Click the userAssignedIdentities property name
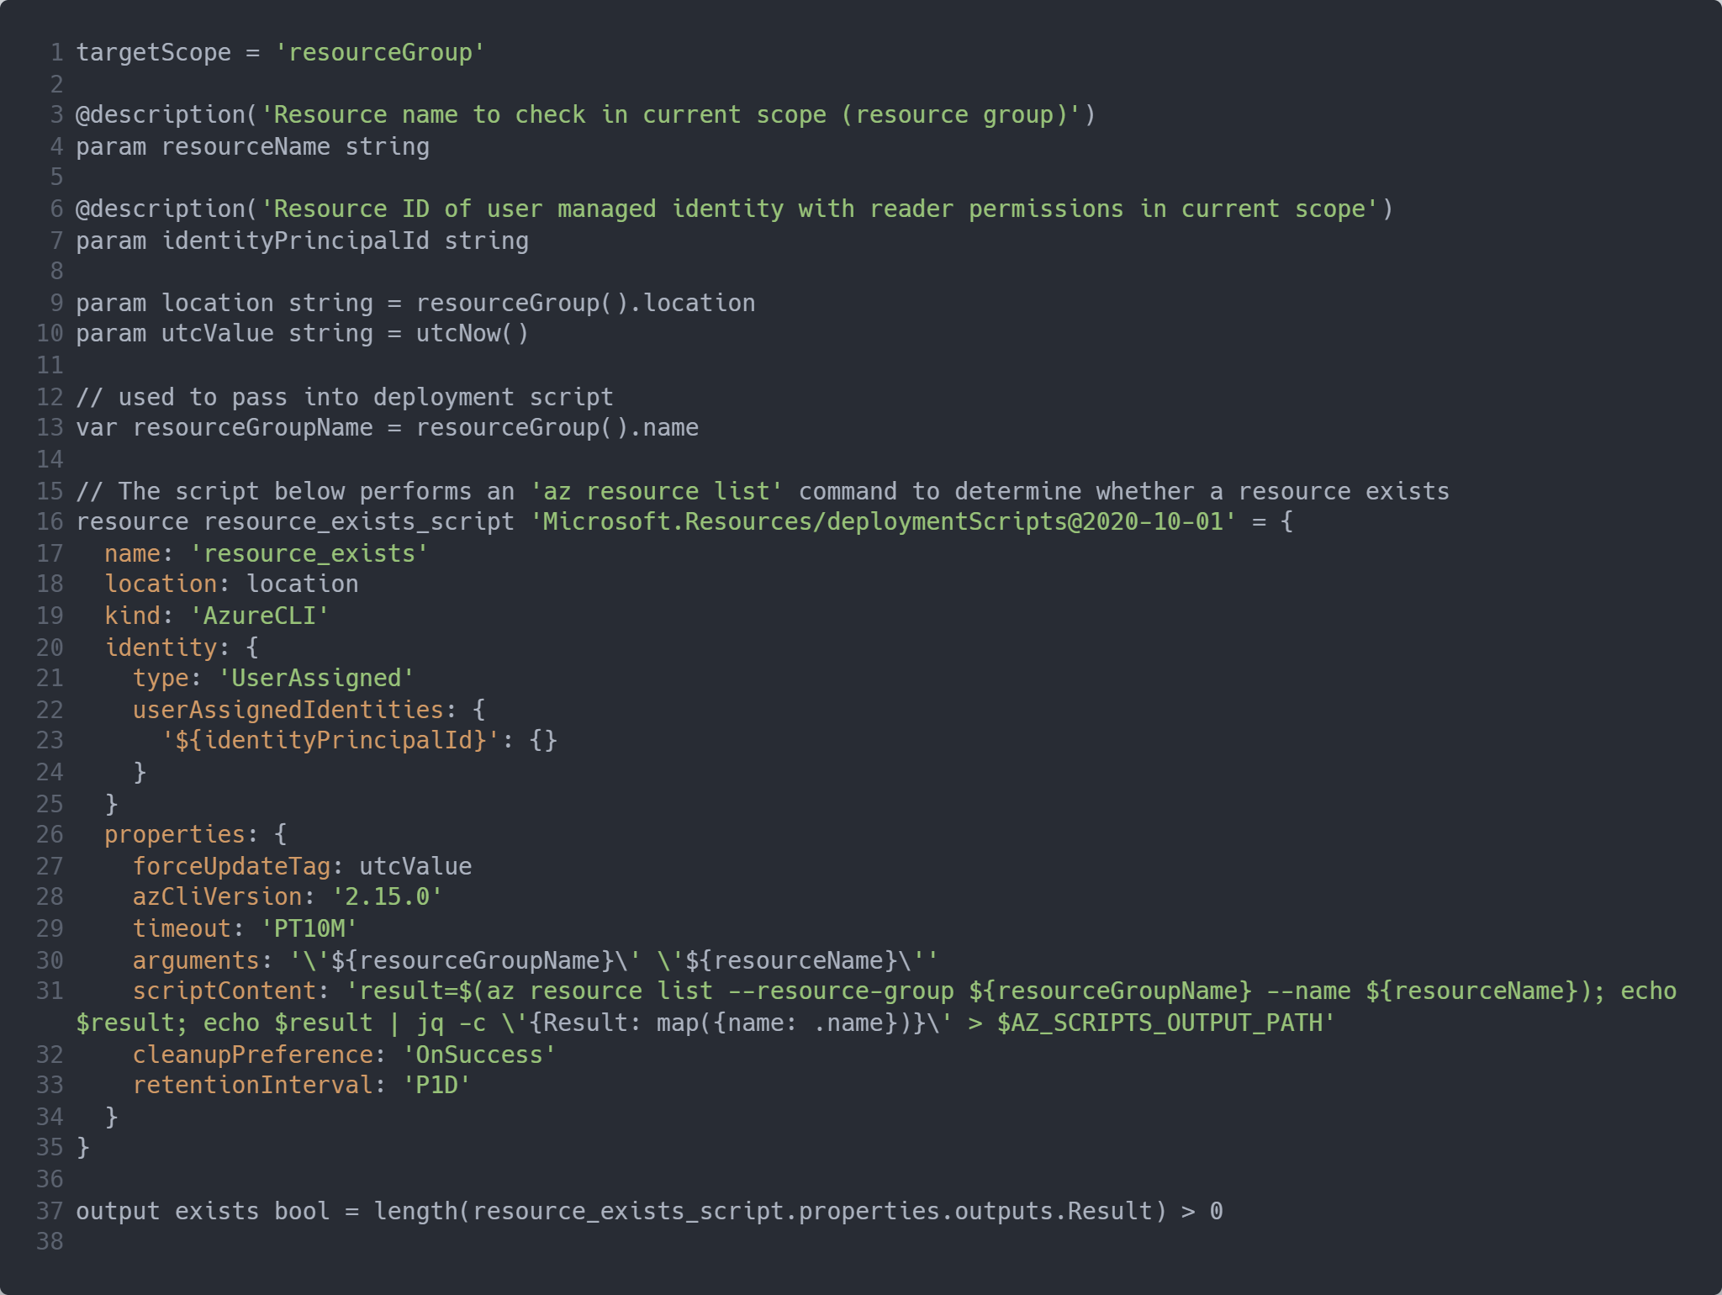Viewport: 1722px width, 1295px height. pos(288,711)
